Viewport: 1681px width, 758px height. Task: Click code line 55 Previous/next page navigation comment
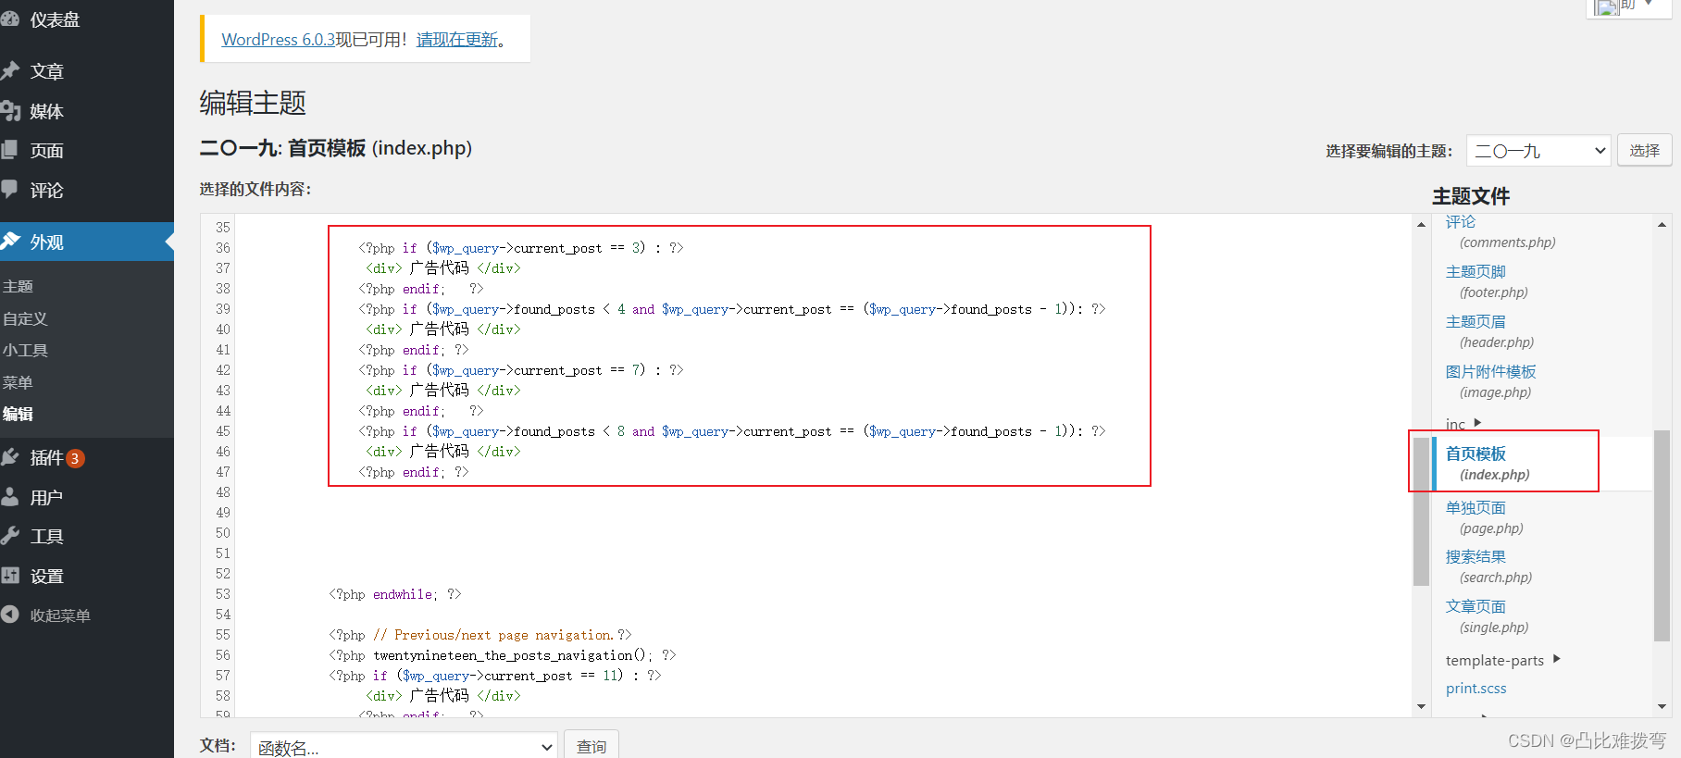[x=480, y=635]
